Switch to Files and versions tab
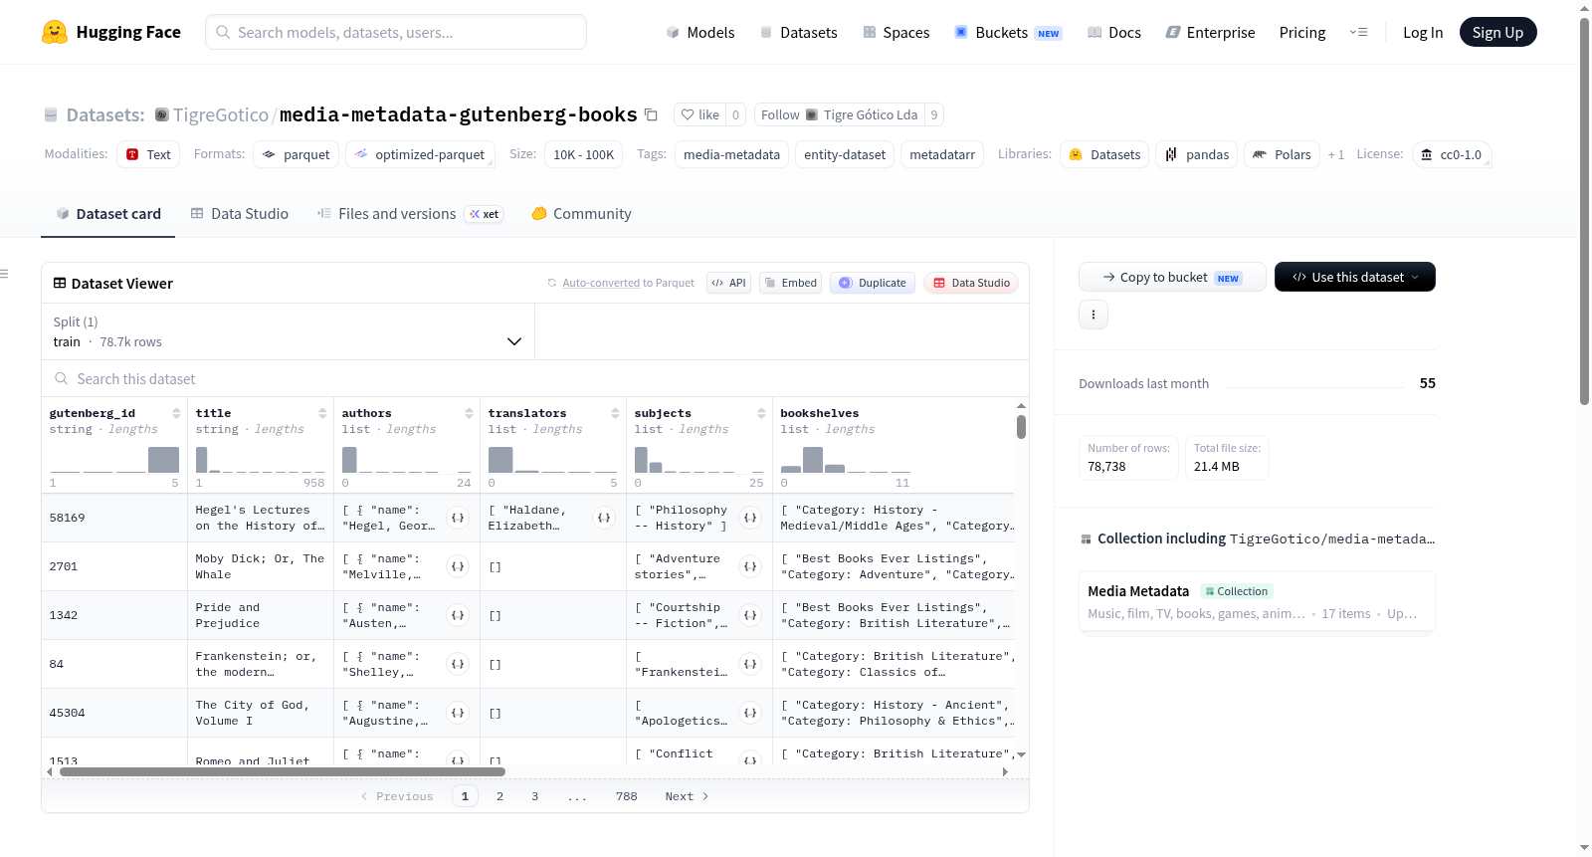Image resolution: width=1592 pixels, height=857 pixels. pyautogui.click(x=410, y=213)
